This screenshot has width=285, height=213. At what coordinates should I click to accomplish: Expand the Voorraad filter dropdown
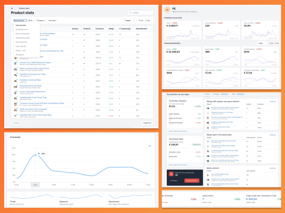(x=53, y=21)
